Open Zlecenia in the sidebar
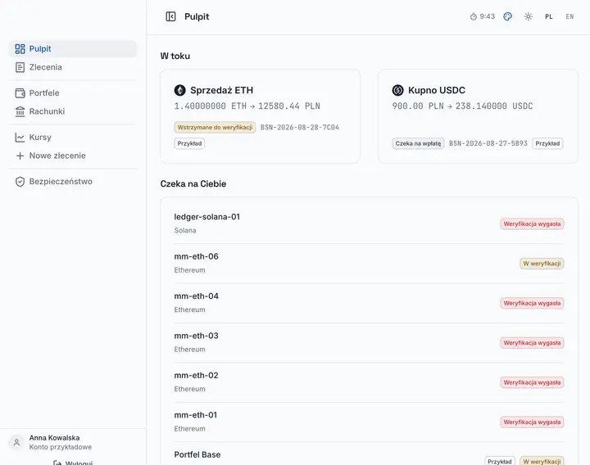The image size is (590, 465). [73, 67]
